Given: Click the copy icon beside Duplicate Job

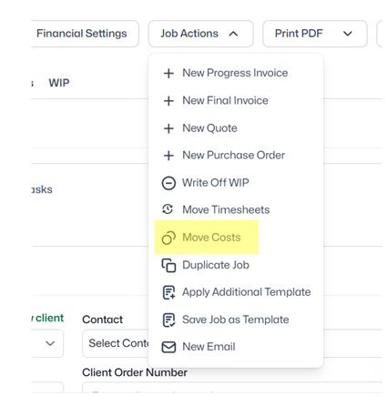Looking at the screenshot, I should [168, 265].
